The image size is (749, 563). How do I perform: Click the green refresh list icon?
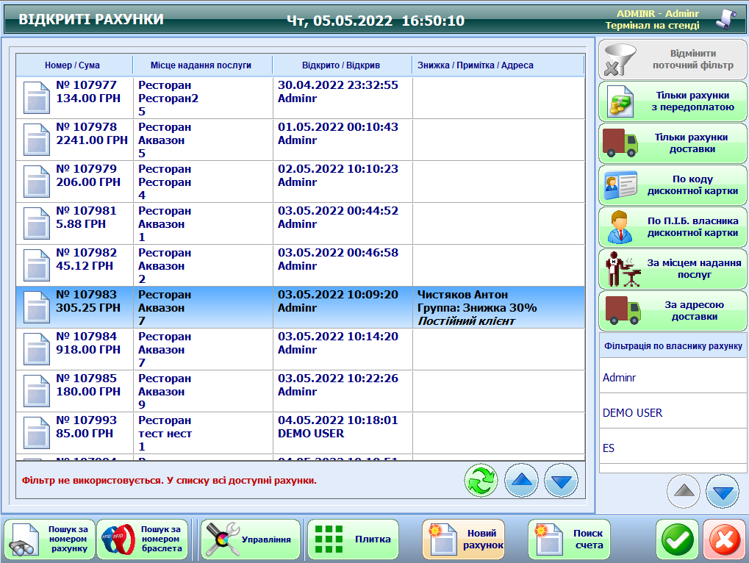click(481, 481)
